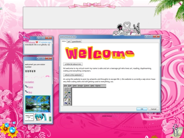Image resolution: width=184 pixels, height=138 pixels.
Task: Select the color picker eyedropper tool
Action: coord(66,96)
